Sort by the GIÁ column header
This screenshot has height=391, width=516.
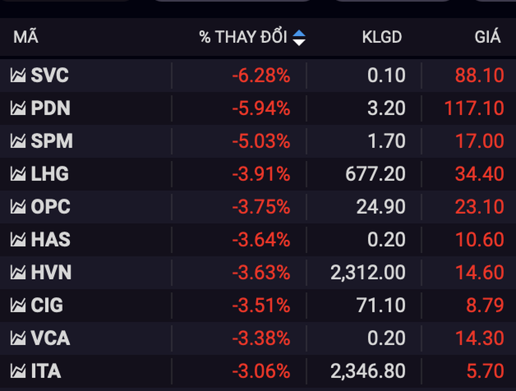click(487, 37)
